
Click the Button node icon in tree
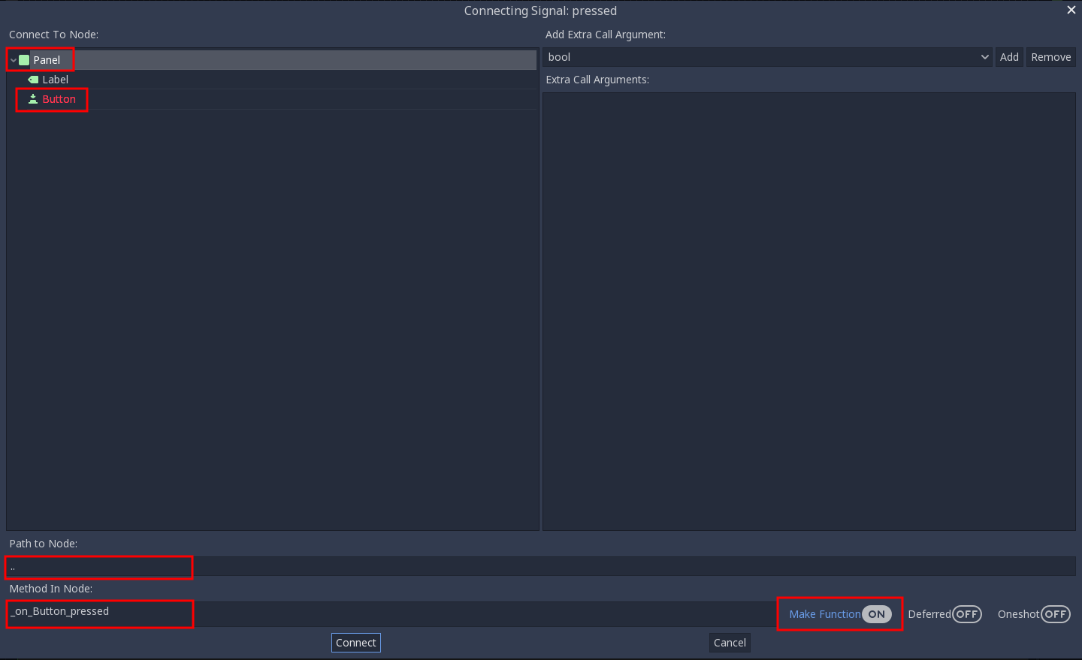32,98
